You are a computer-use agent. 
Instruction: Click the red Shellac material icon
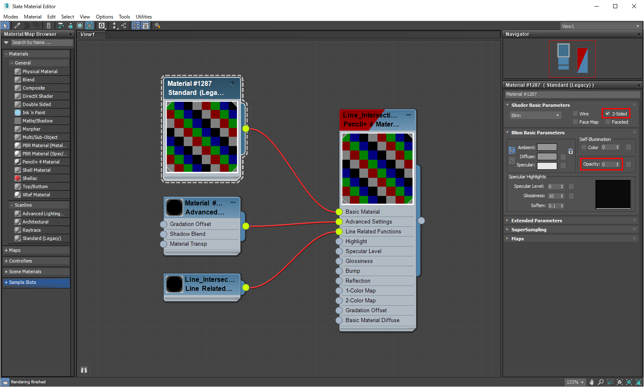[x=18, y=178]
